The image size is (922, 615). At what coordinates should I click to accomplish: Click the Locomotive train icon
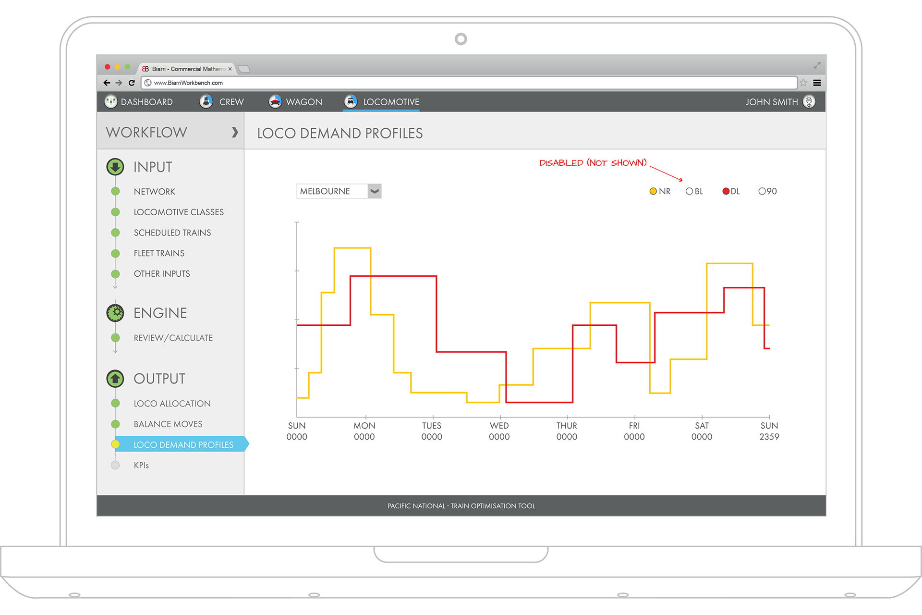[351, 102]
